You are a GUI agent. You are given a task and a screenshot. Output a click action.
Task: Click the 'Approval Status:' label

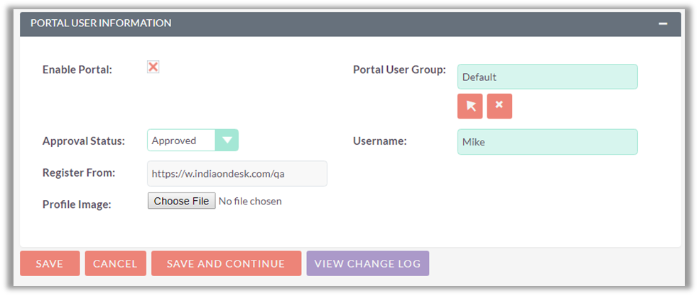[84, 141]
